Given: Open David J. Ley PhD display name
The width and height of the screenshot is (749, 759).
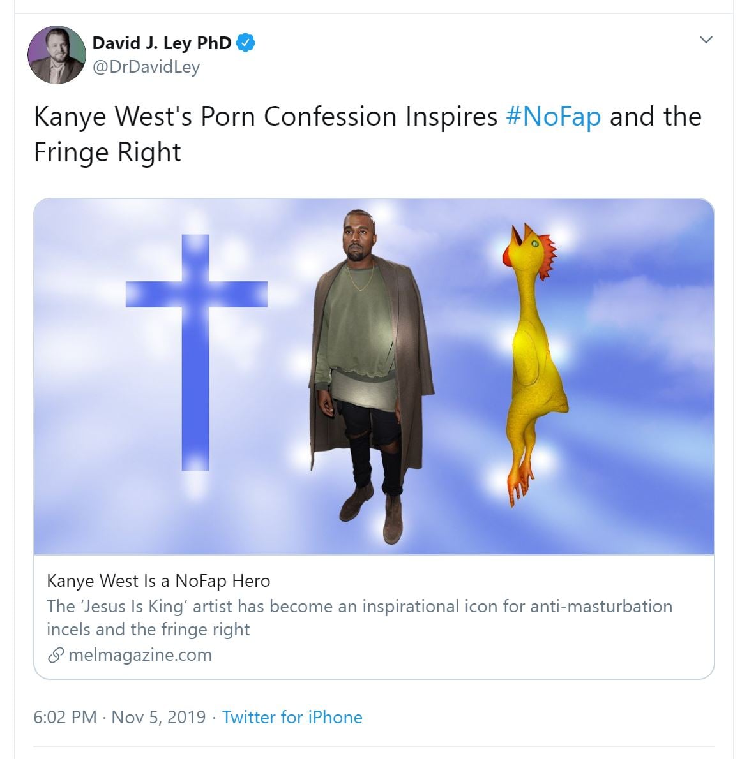Looking at the screenshot, I should coord(162,43).
